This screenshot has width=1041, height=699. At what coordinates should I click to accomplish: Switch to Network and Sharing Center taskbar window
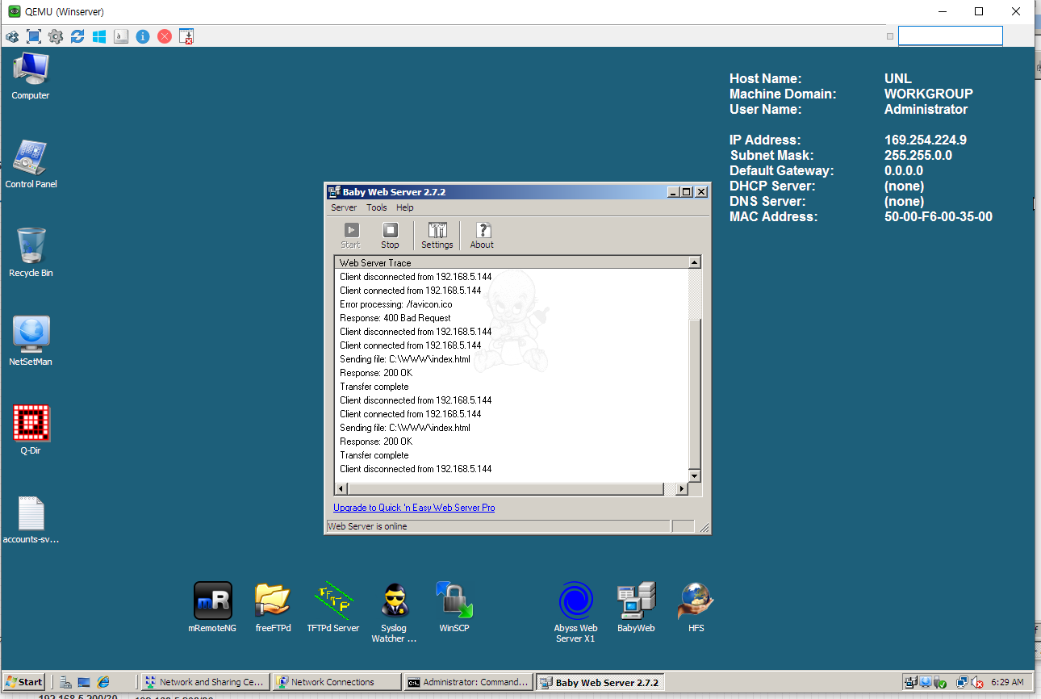(x=203, y=682)
